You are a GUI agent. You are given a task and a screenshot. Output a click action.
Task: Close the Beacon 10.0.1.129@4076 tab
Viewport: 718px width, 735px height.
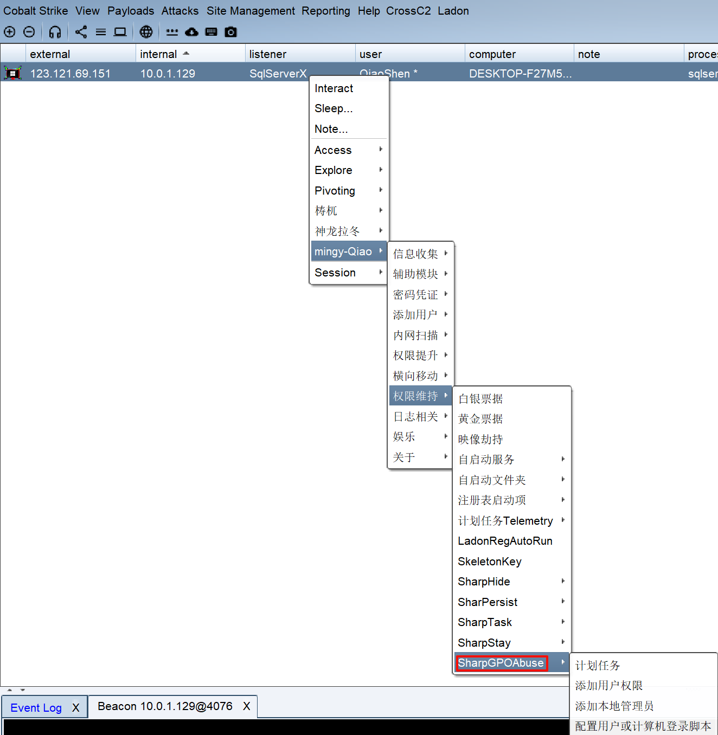pos(247,706)
